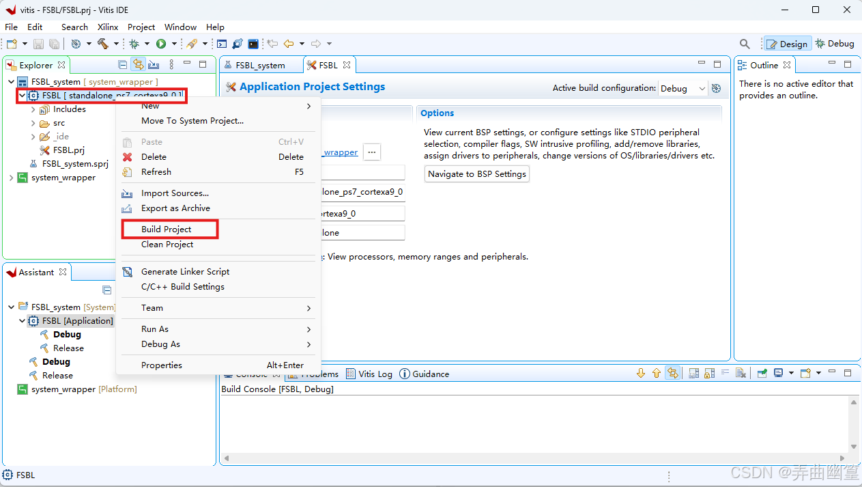862x487 pixels.
Task: Click the Import icon in Explorer header
Action: point(154,64)
